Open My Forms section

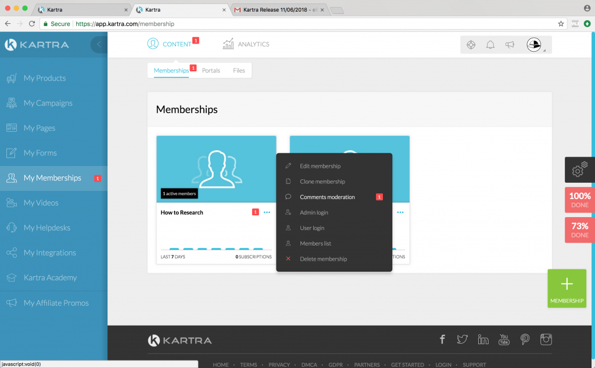53,153
